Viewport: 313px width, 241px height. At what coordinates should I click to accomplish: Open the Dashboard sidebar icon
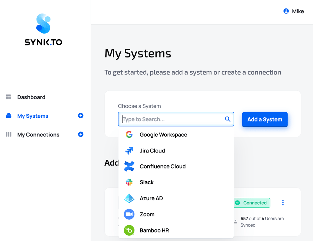8,97
